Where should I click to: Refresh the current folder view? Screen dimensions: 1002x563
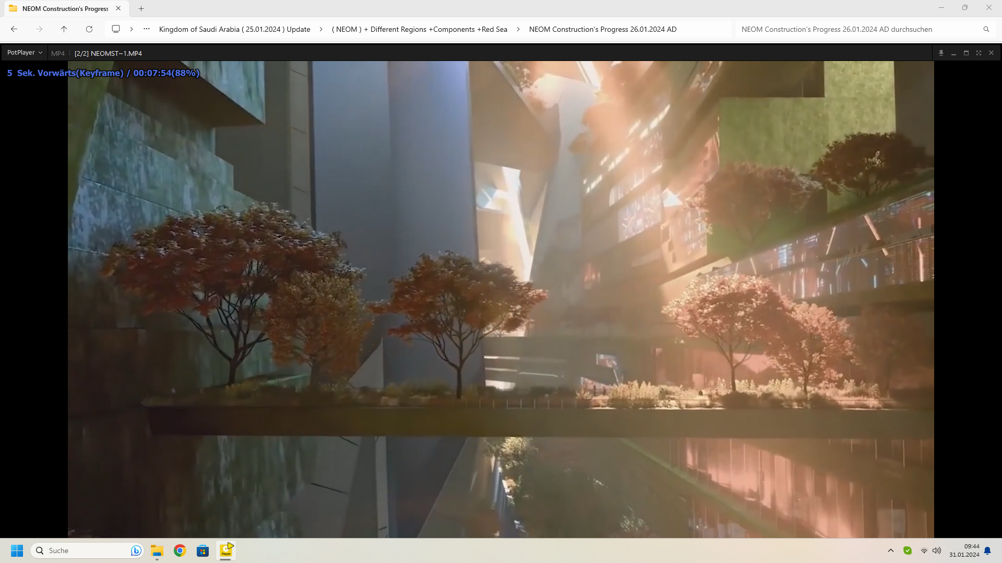pyautogui.click(x=89, y=29)
